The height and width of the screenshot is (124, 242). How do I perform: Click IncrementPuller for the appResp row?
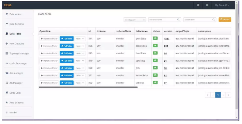(49, 61)
